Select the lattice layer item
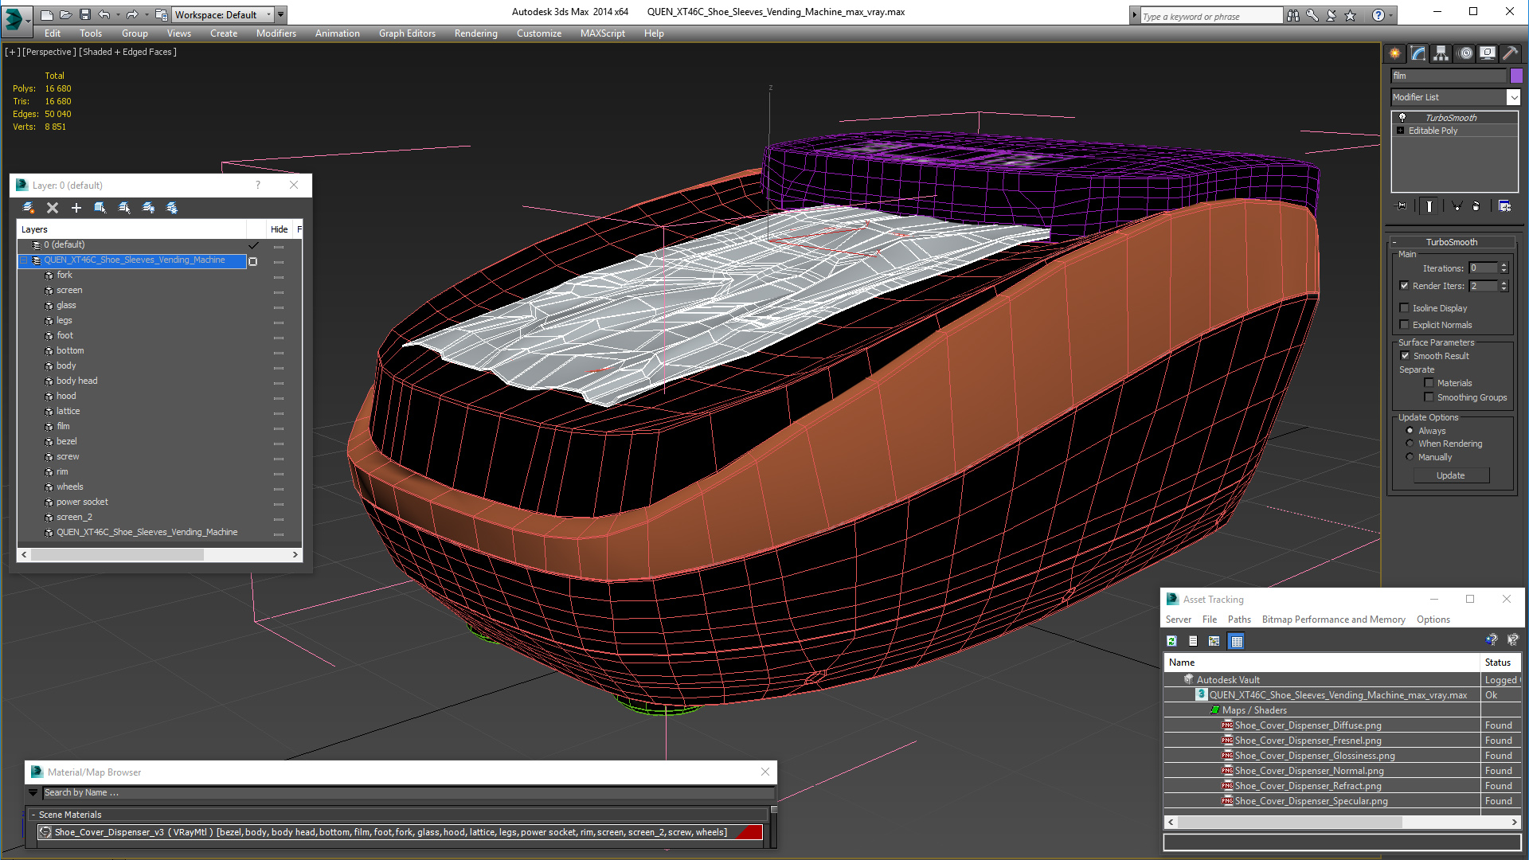The image size is (1529, 860). [68, 411]
